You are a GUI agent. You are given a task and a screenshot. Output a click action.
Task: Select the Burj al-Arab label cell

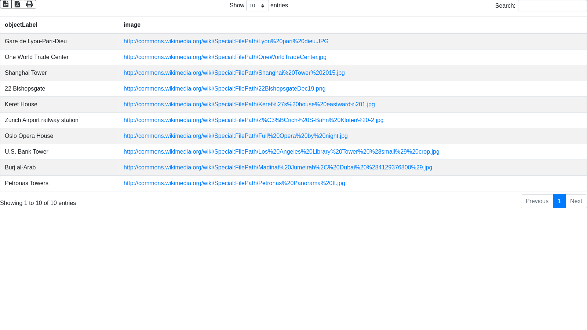click(x=59, y=168)
